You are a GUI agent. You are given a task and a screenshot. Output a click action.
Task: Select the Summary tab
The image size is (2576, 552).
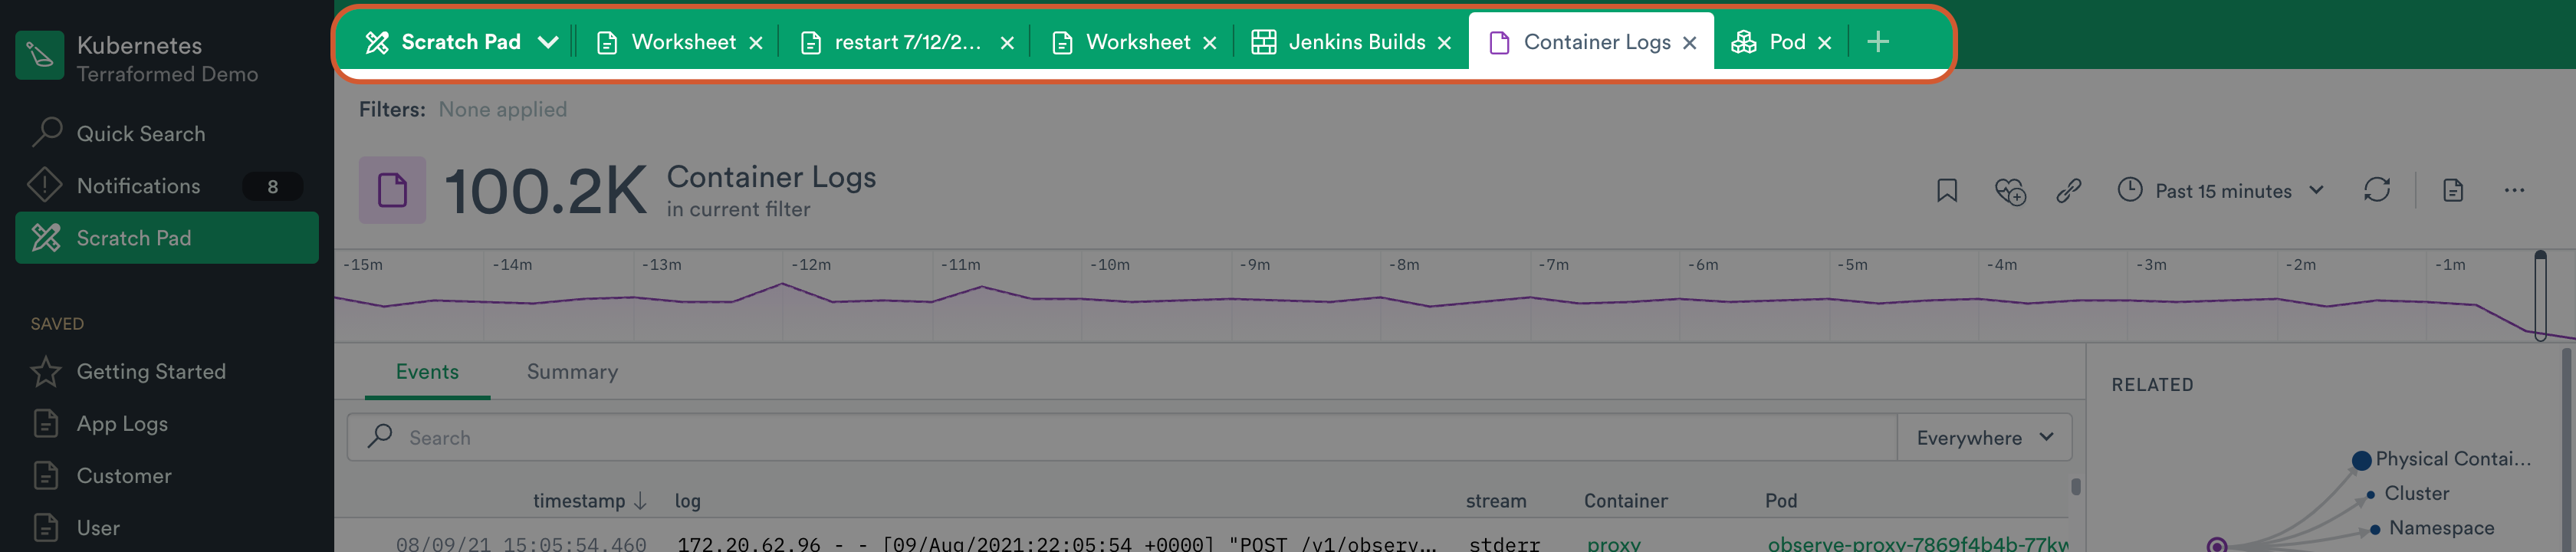pyautogui.click(x=572, y=372)
